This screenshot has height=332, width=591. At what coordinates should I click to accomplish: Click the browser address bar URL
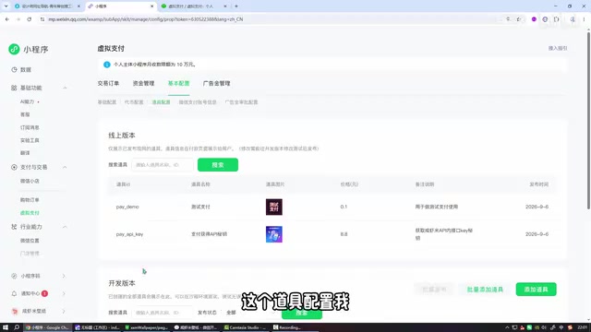tap(146, 19)
